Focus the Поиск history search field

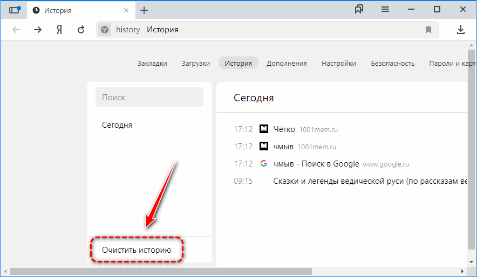pos(149,97)
